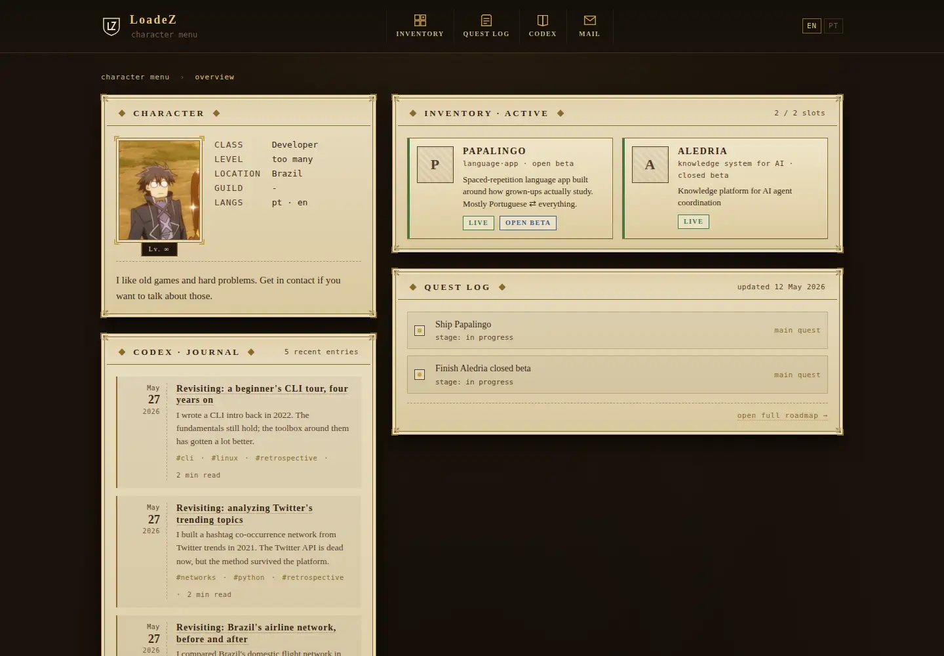Viewport: 944px width, 656px height.
Task: Switch language to EN
Action: 812,26
